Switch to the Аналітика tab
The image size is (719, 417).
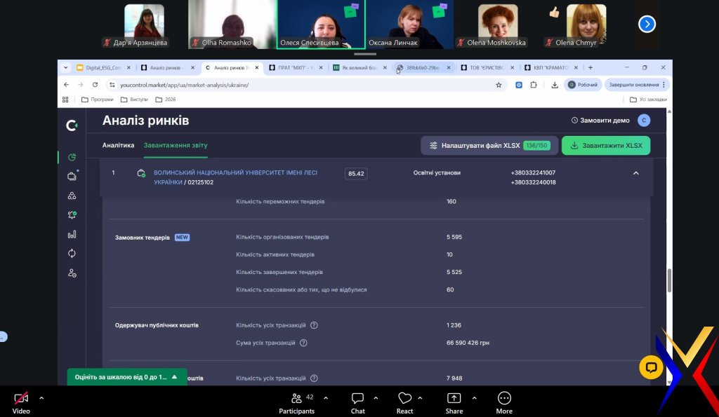[118, 145]
